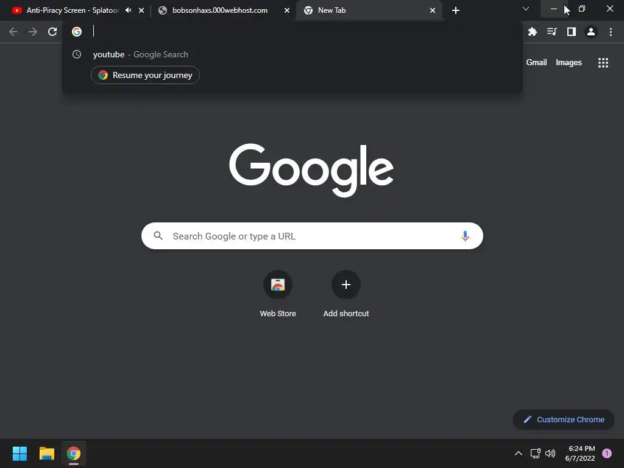Choose the youtube search suggestion
Viewport: 624px width, 468px height.
point(292,54)
